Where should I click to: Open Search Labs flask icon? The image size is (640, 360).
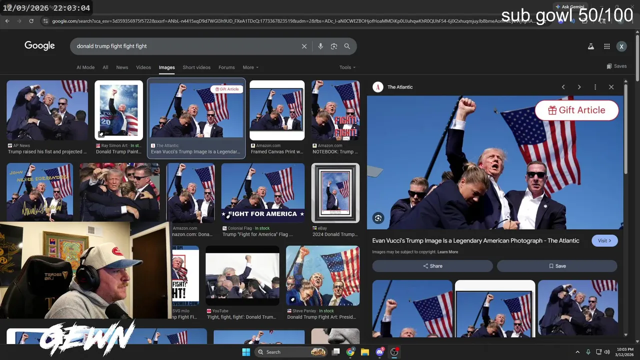[590, 46]
